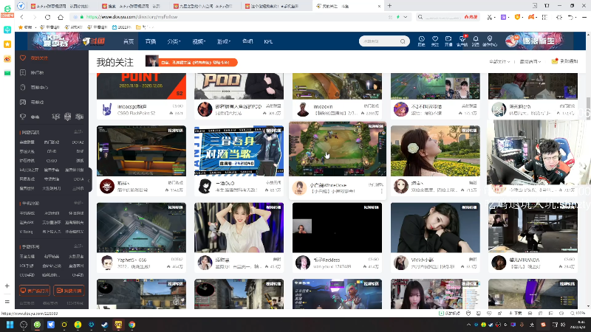Open 全部关注 filter dropdown
591x332 pixels.
point(499,61)
